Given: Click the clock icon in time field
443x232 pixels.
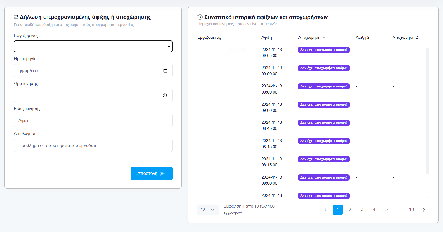Looking at the screenshot, I should pos(165,96).
